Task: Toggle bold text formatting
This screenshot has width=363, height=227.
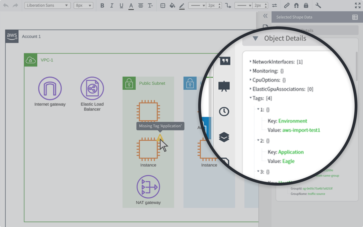Action: [x=102, y=6]
